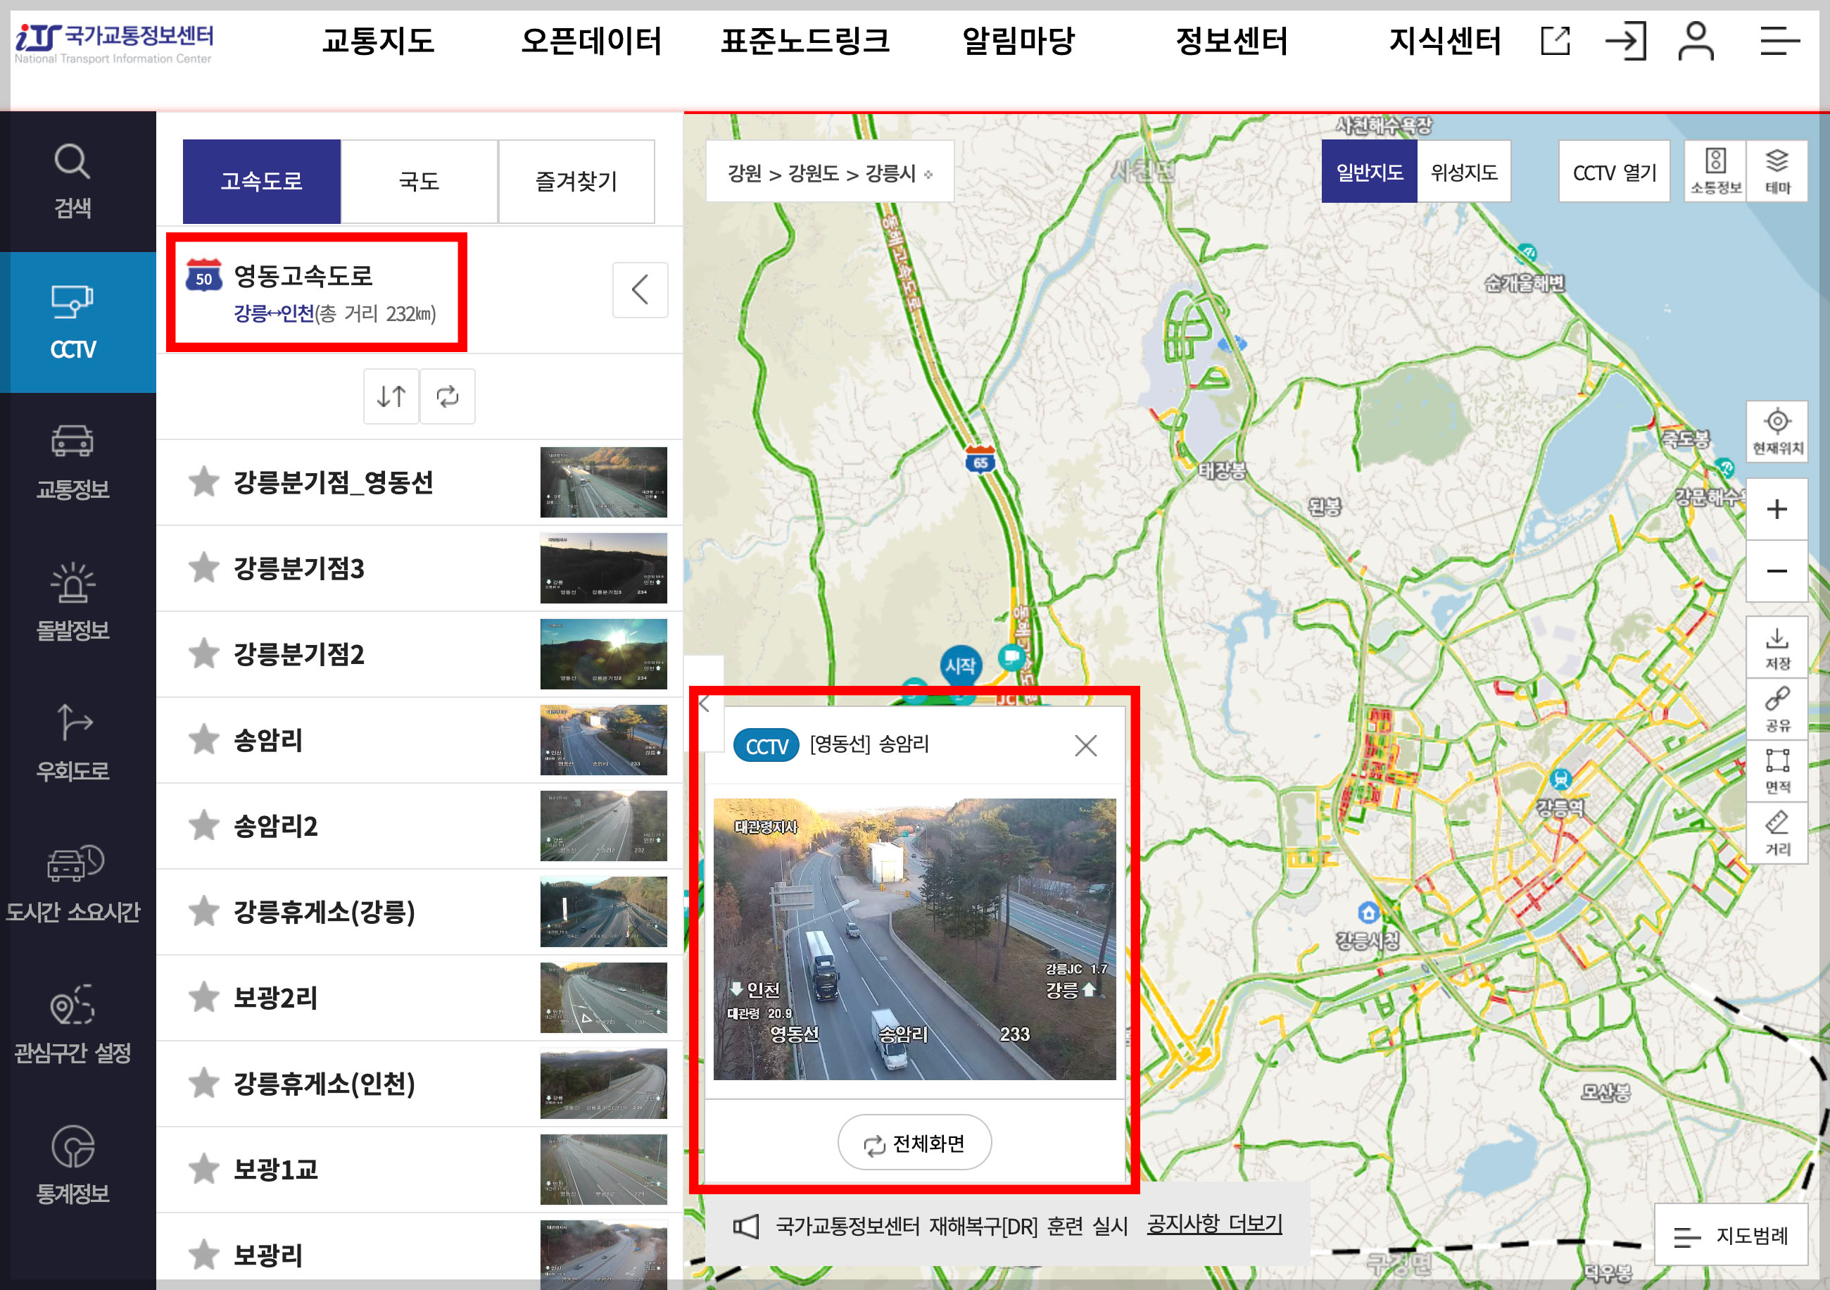This screenshot has height=1290, width=1830.
Task: Collapse the CCTV list with left chevron
Action: coord(640,289)
